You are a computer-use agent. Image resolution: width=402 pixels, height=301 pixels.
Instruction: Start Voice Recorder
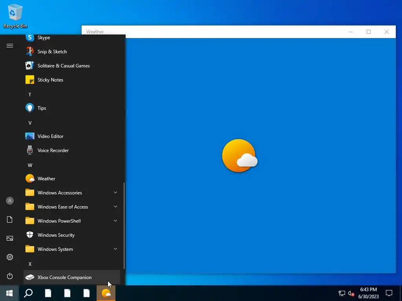point(72,150)
